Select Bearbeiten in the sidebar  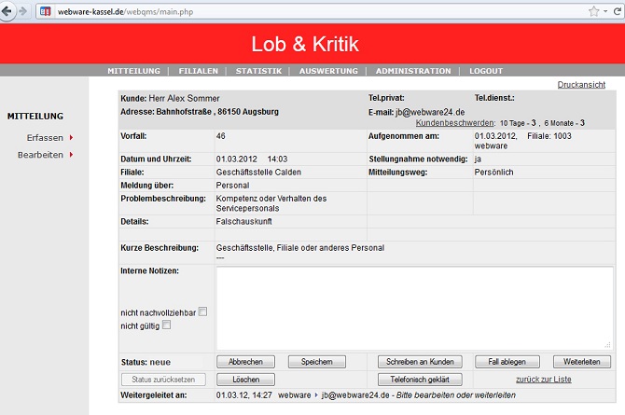pyautogui.click(x=40, y=155)
